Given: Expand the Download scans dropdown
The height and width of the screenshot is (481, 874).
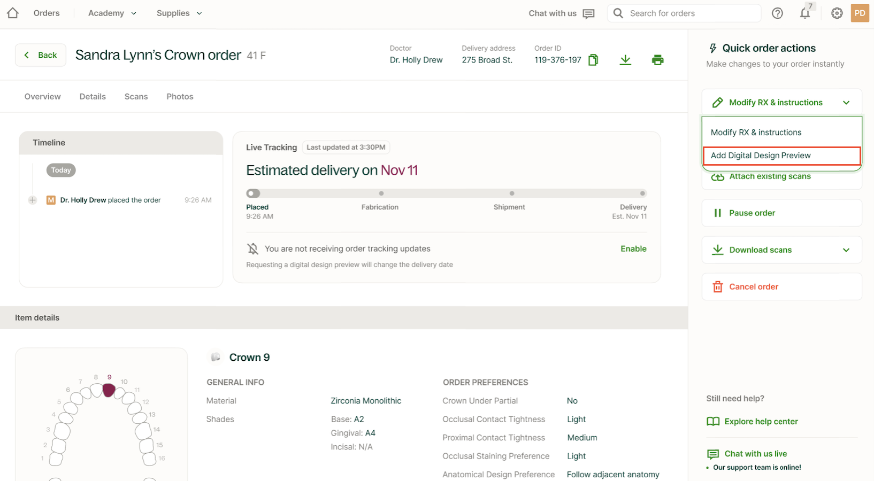Looking at the screenshot, I should point(846,250).
